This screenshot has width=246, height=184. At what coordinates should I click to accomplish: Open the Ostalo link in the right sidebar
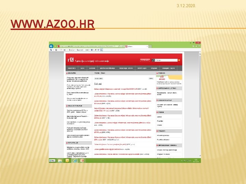(x=160, y=125)
